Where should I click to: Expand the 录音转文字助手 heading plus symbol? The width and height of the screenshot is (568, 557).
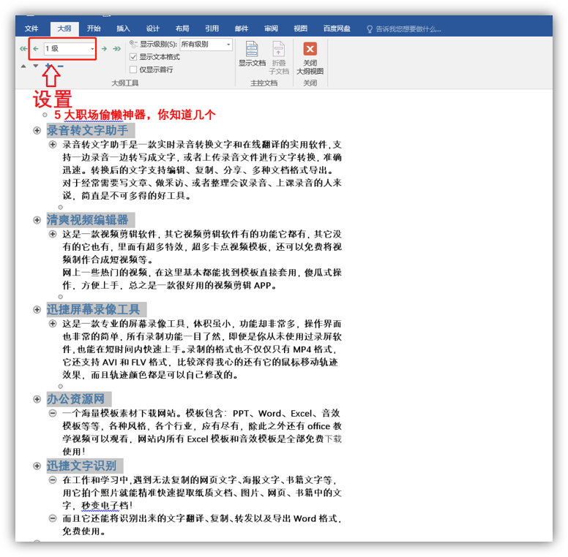37,130
